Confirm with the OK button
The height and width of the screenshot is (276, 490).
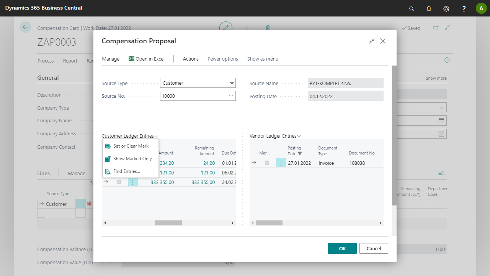pyautogui.click(x=342, y=248)
